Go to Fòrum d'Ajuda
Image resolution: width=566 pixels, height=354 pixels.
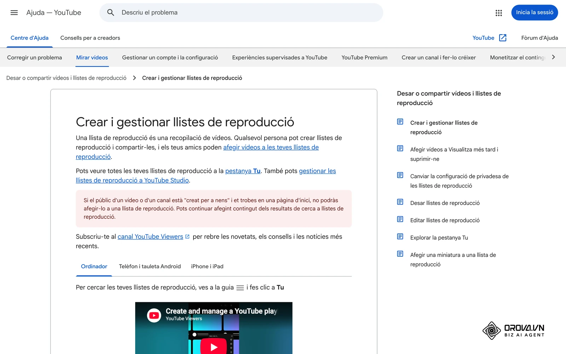(x=539, y=38)
